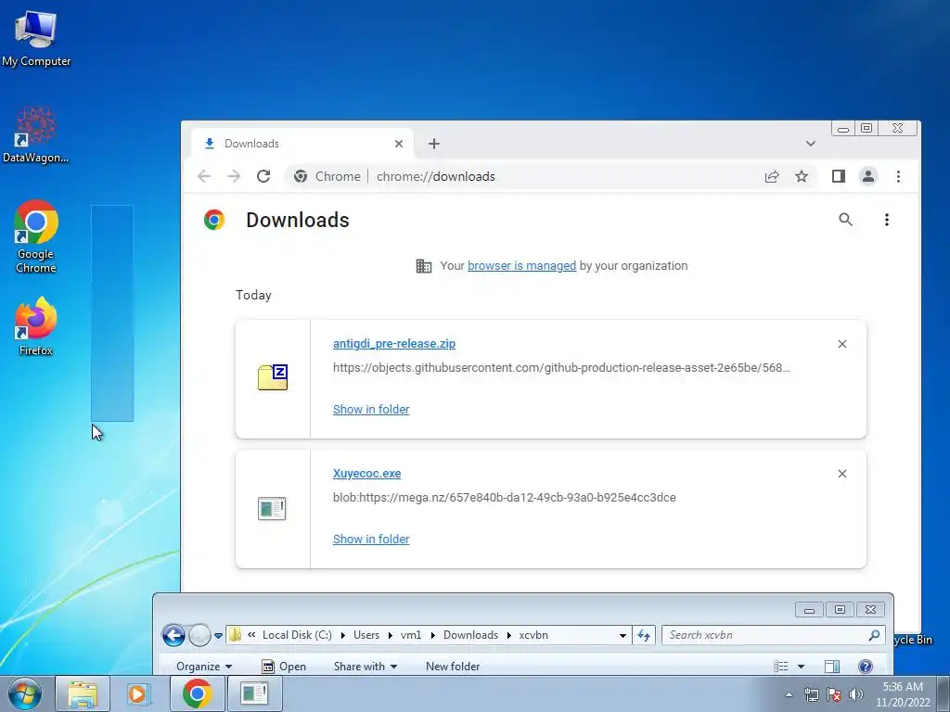Toggle the Explorer preview pane

tap(832, 666)
